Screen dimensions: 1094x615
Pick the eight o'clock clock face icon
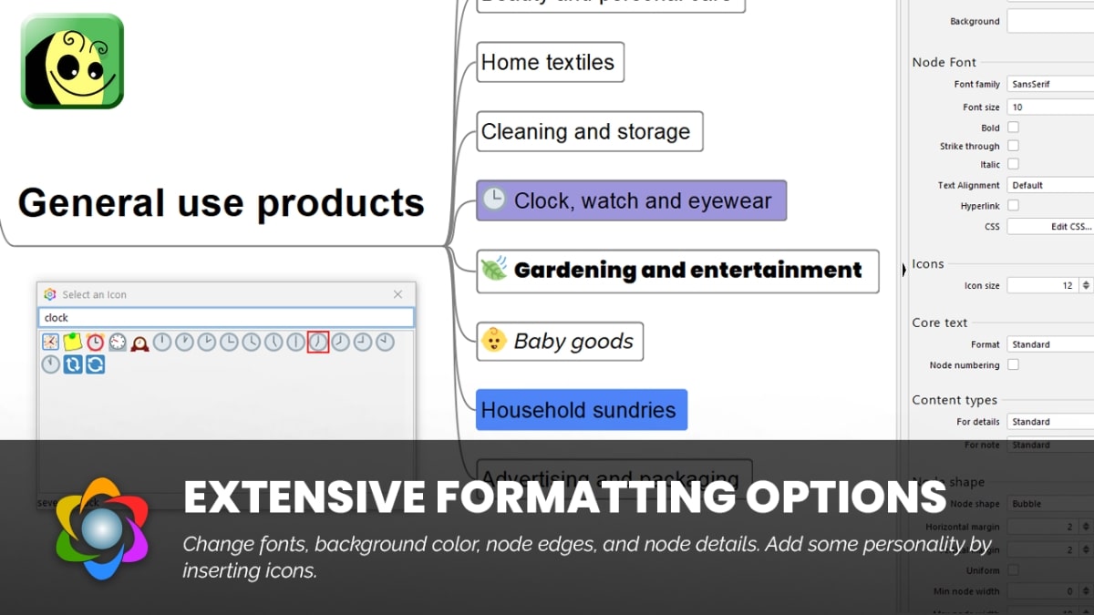coord(341,343)
